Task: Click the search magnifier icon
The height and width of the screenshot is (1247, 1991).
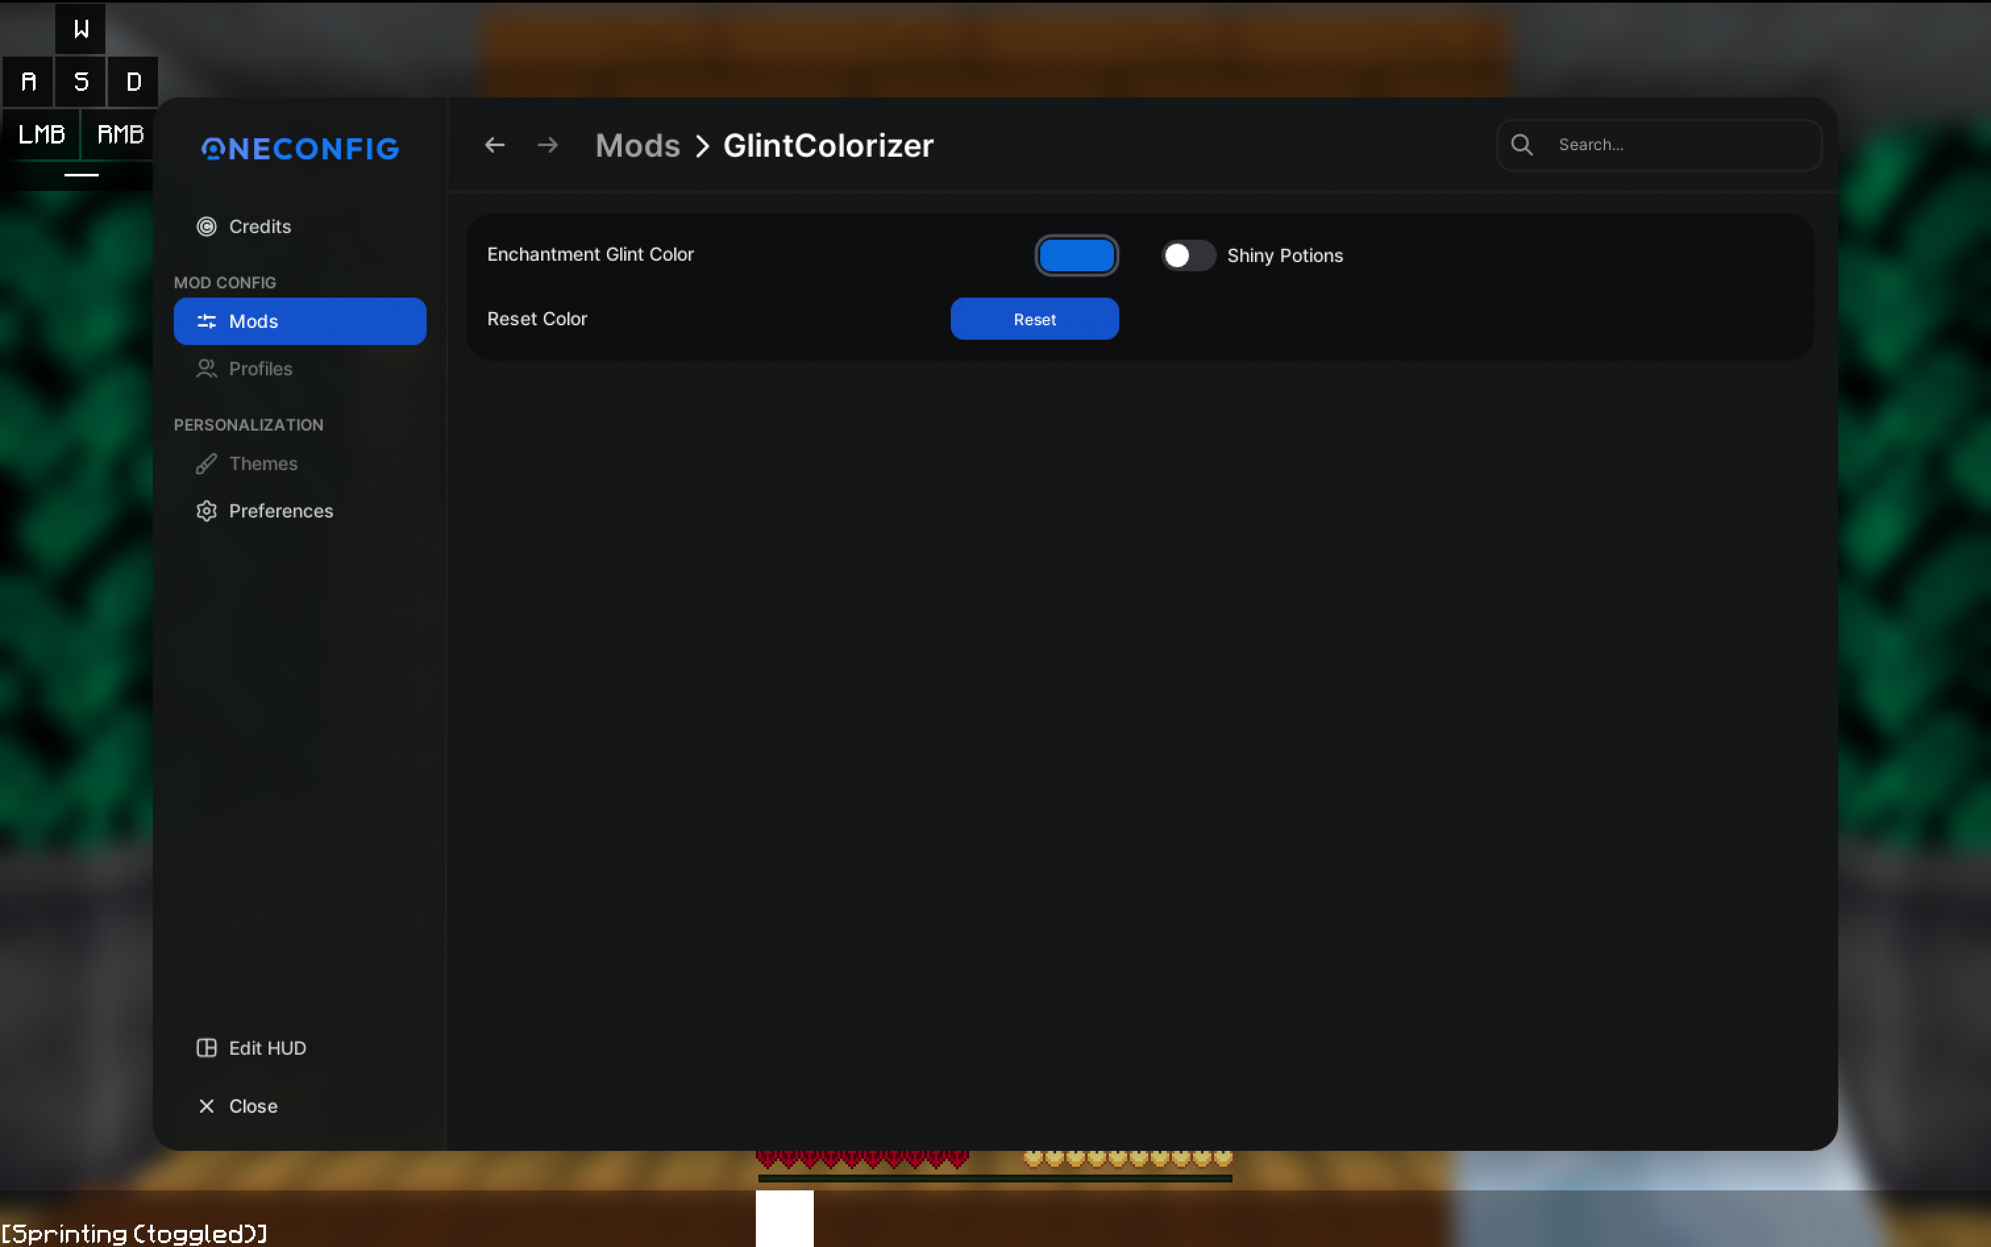Action: pyautogui.click(x=1522, y=145)
